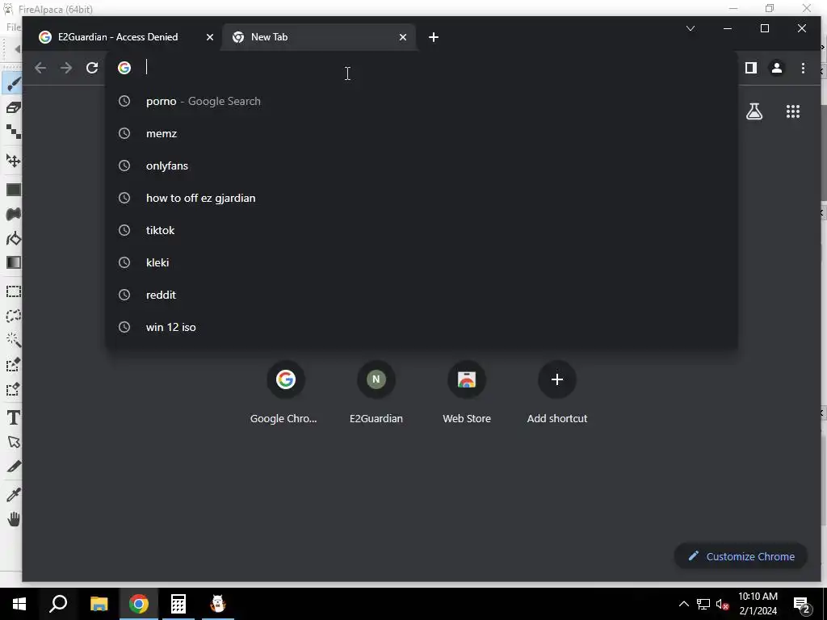
Task: Select the Dot tool in FireAlpaca
Action: (x=13, y=132)
